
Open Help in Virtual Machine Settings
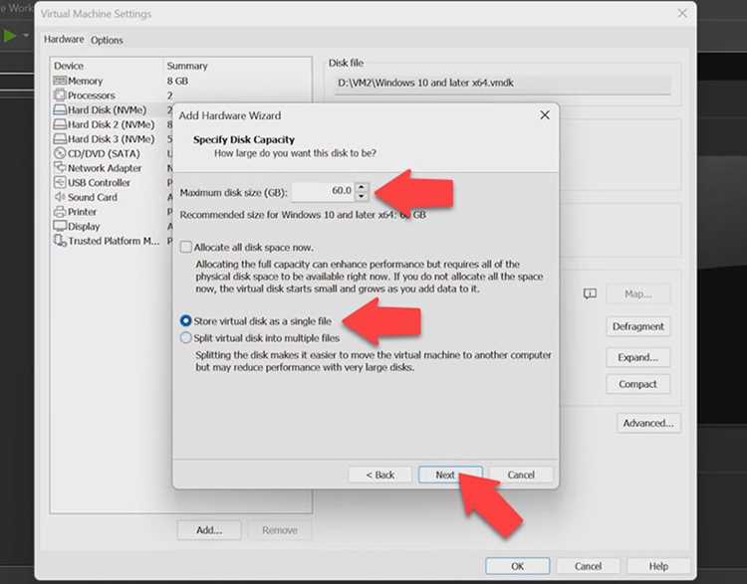point(658,566)
